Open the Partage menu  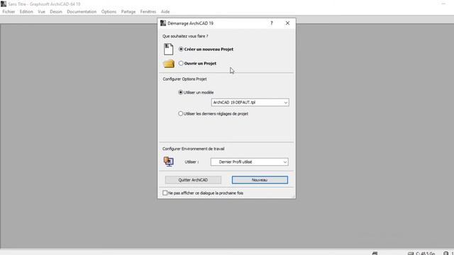click(x=128, y=12)
